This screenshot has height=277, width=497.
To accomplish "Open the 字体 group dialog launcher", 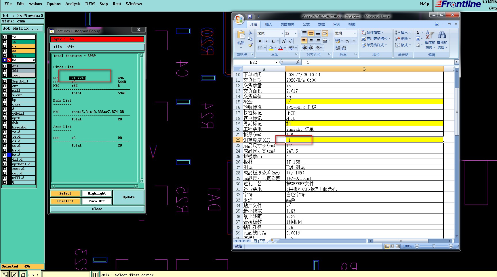I will 296,54.
